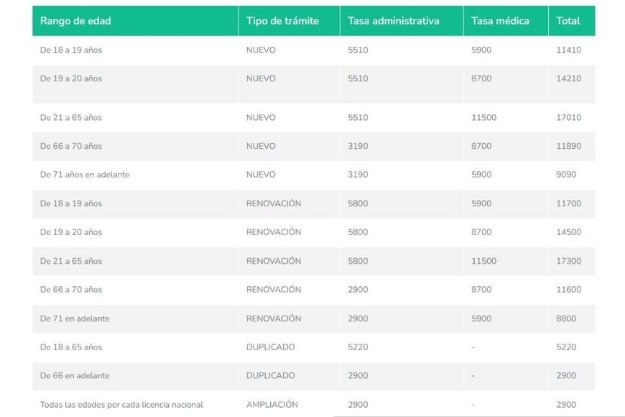Click the 'Total' column header
The image size is (625, 417).
(568, 21)
